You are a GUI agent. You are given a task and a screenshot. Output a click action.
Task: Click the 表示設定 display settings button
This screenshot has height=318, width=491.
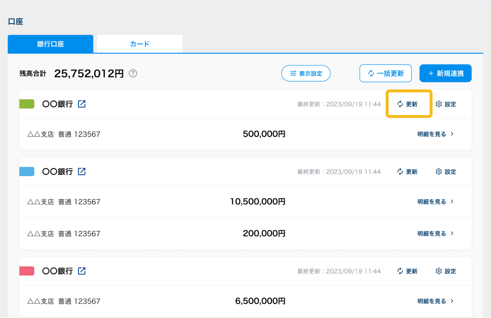(306, 74)
